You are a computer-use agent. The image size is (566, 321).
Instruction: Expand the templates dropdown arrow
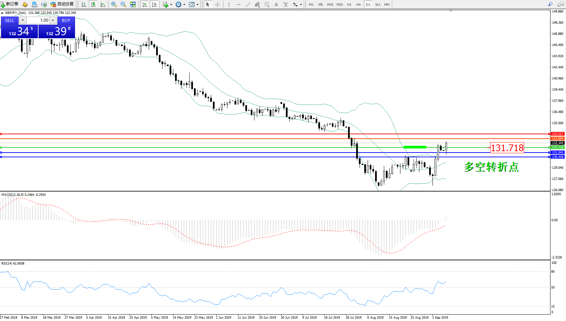pyautogui.click(x=198, y=5)
